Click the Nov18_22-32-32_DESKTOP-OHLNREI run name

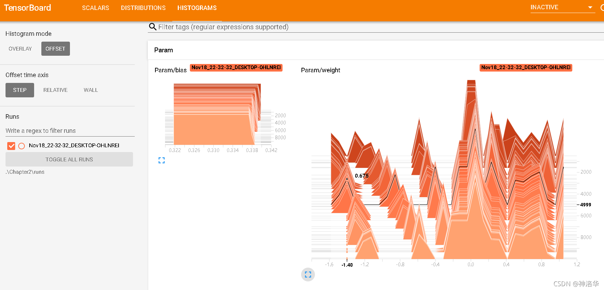point(74,146)
